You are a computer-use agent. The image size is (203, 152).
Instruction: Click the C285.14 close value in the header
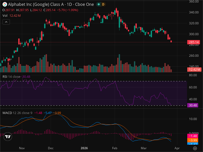pos(49,10)
